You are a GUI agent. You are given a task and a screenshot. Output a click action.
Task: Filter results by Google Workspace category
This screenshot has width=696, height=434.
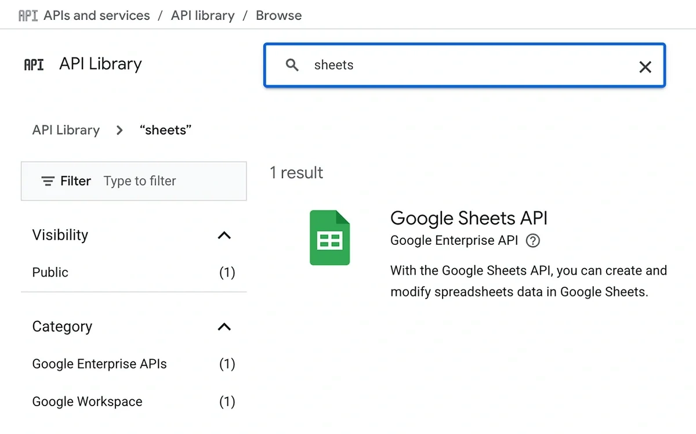coord(87,401)
